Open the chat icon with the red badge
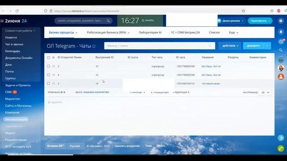287x161 pixels. click(x=281, y=42)
